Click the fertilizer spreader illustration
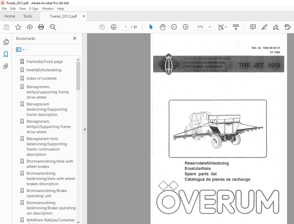Screen dimensions: 294x224 218,129
